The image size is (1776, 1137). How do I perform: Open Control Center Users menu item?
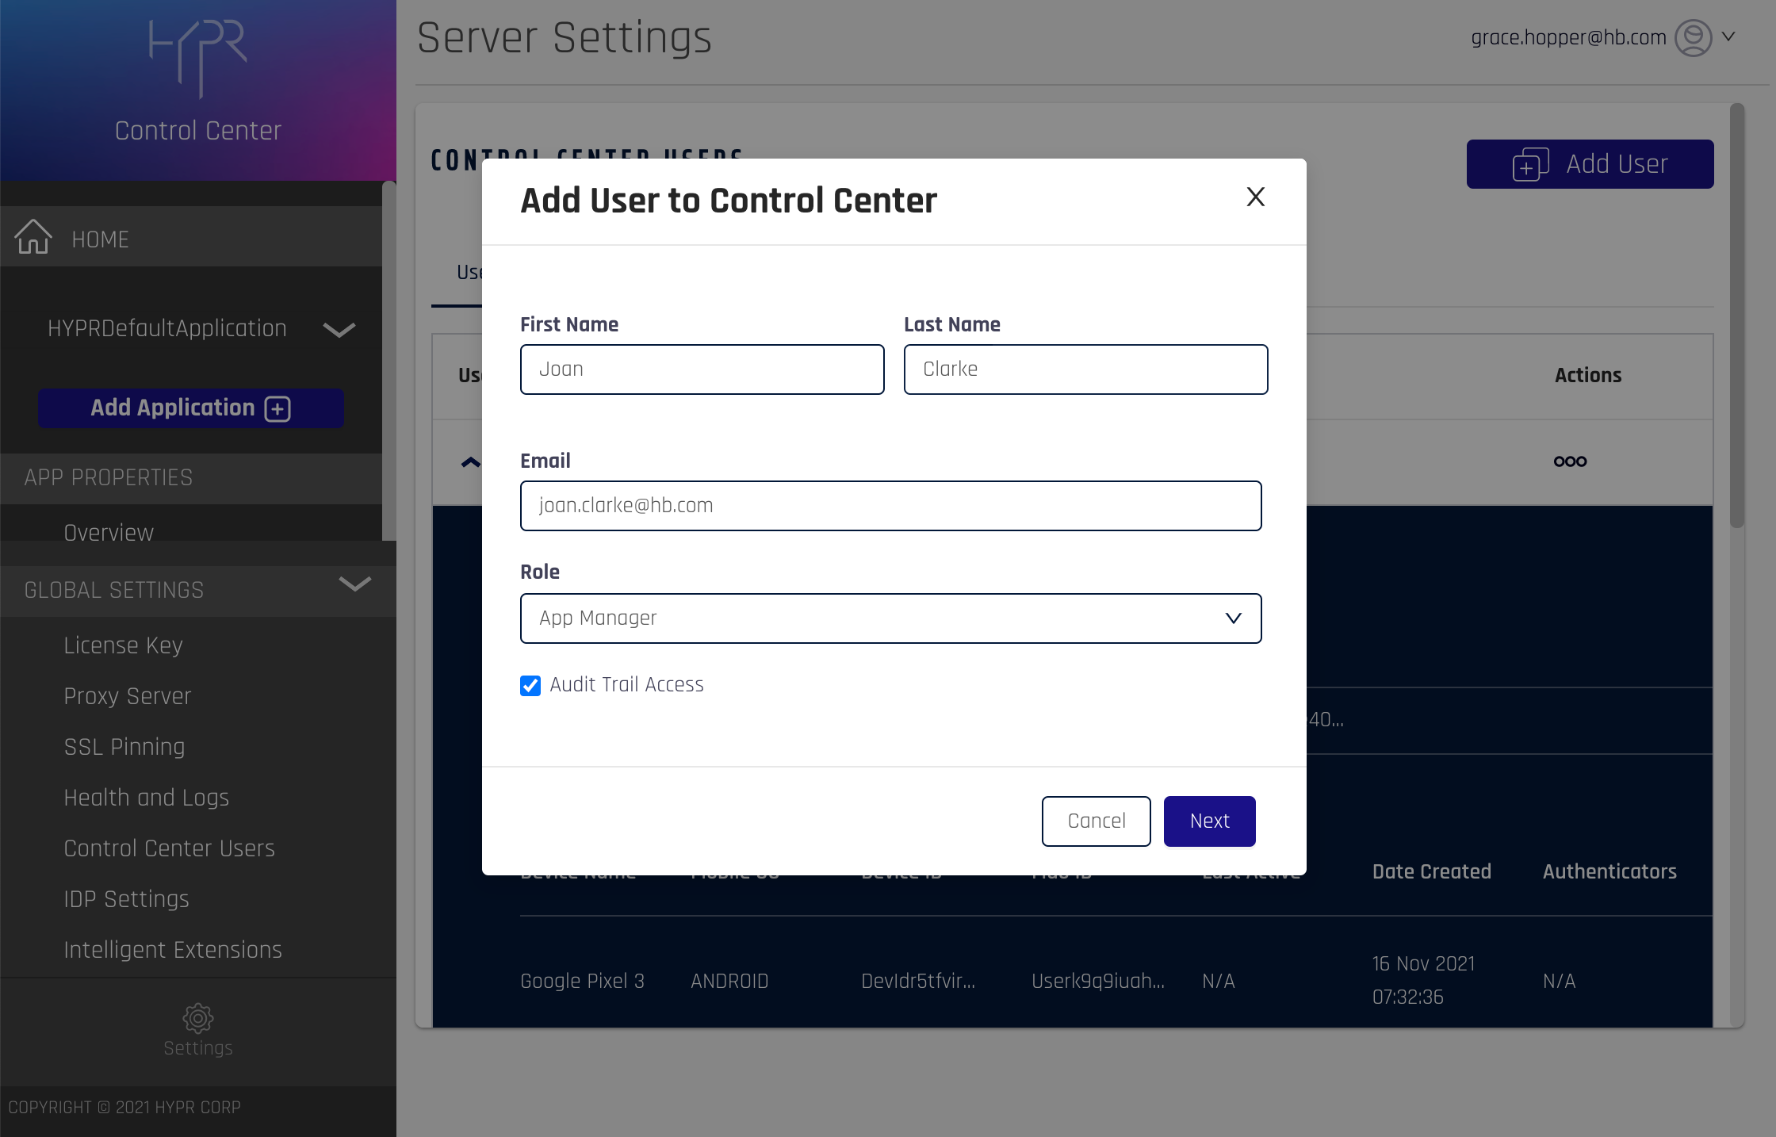click(169, 848)
